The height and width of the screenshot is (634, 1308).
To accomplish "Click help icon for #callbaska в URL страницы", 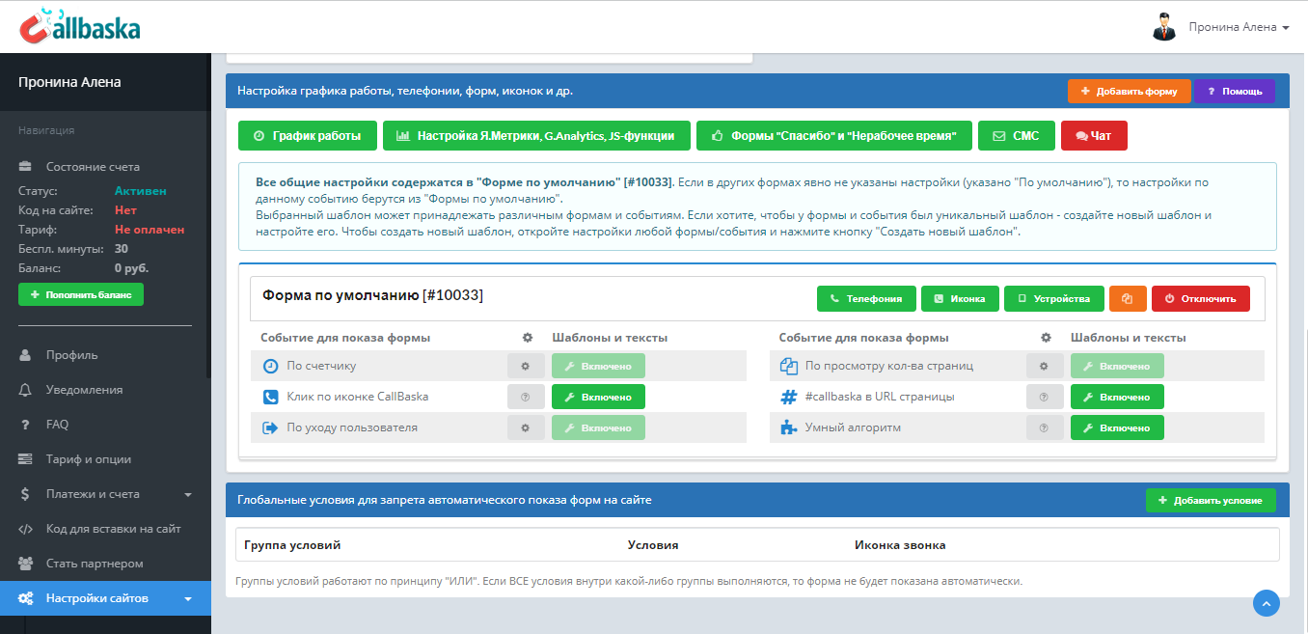I will coord(1045,397).
